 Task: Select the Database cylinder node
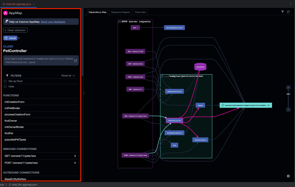tap(200, 67)
